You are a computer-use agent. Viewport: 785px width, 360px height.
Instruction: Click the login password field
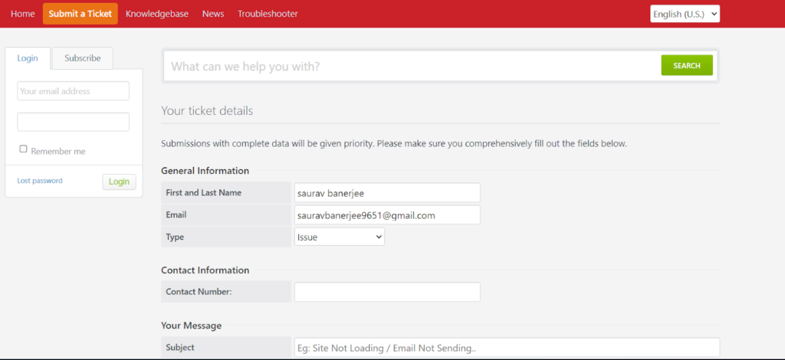[73, 122]
